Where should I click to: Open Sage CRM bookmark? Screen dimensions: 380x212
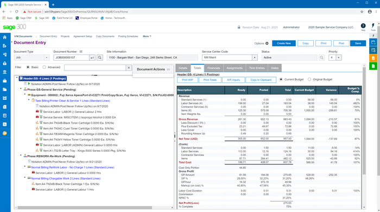[23, 18]
